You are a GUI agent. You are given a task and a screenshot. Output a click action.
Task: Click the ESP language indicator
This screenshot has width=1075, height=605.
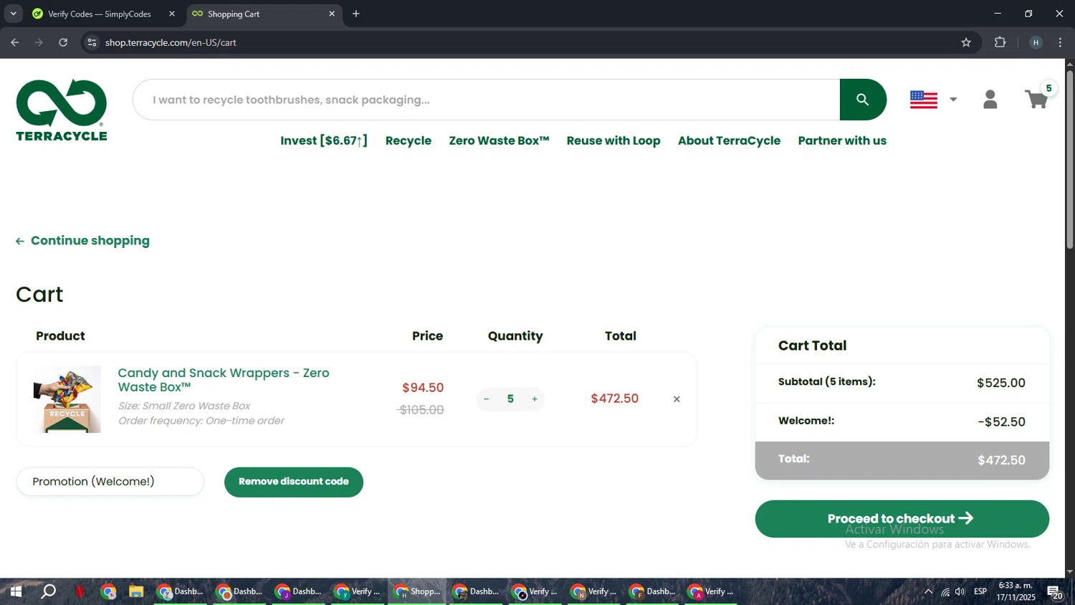coord(980,591)
